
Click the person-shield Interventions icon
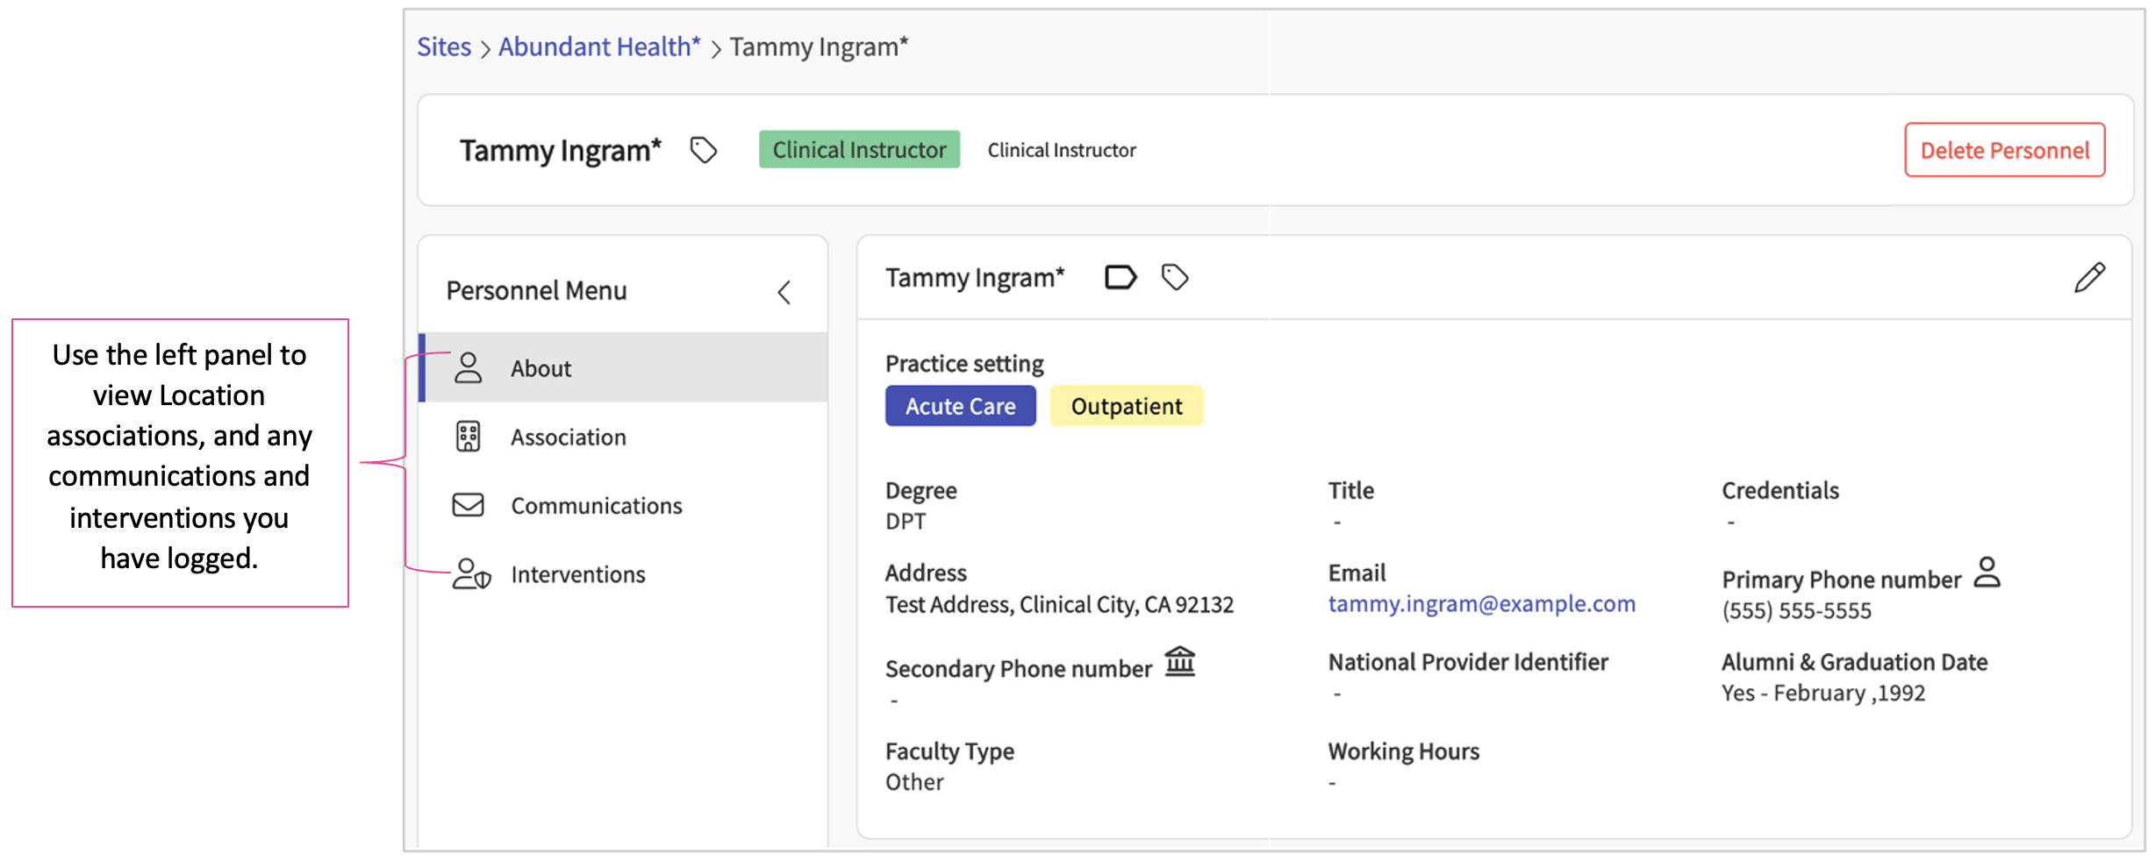tap(471, 574)
